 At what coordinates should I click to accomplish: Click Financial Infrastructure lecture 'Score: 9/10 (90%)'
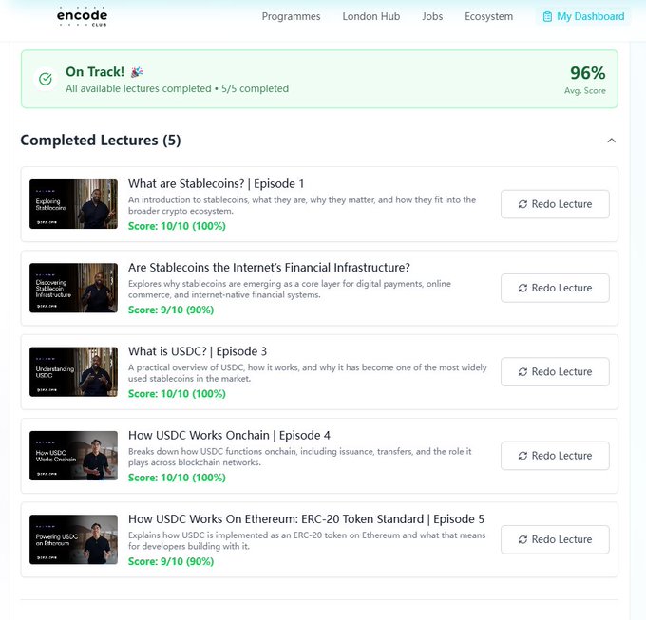pyautogui.click(x=171, y=310)
